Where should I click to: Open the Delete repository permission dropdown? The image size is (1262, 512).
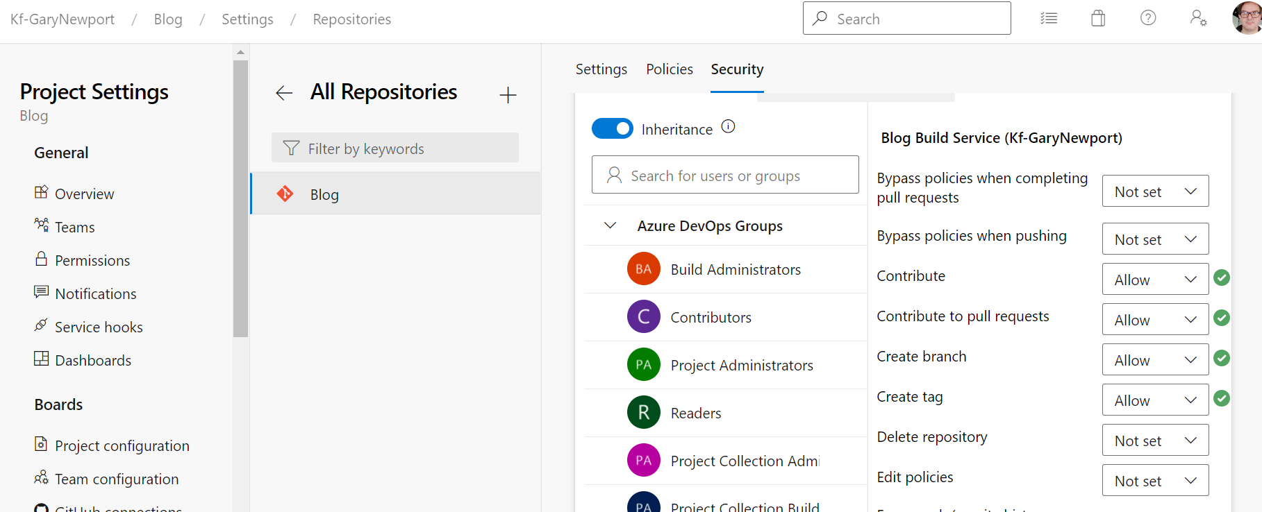click(1155, 441)
